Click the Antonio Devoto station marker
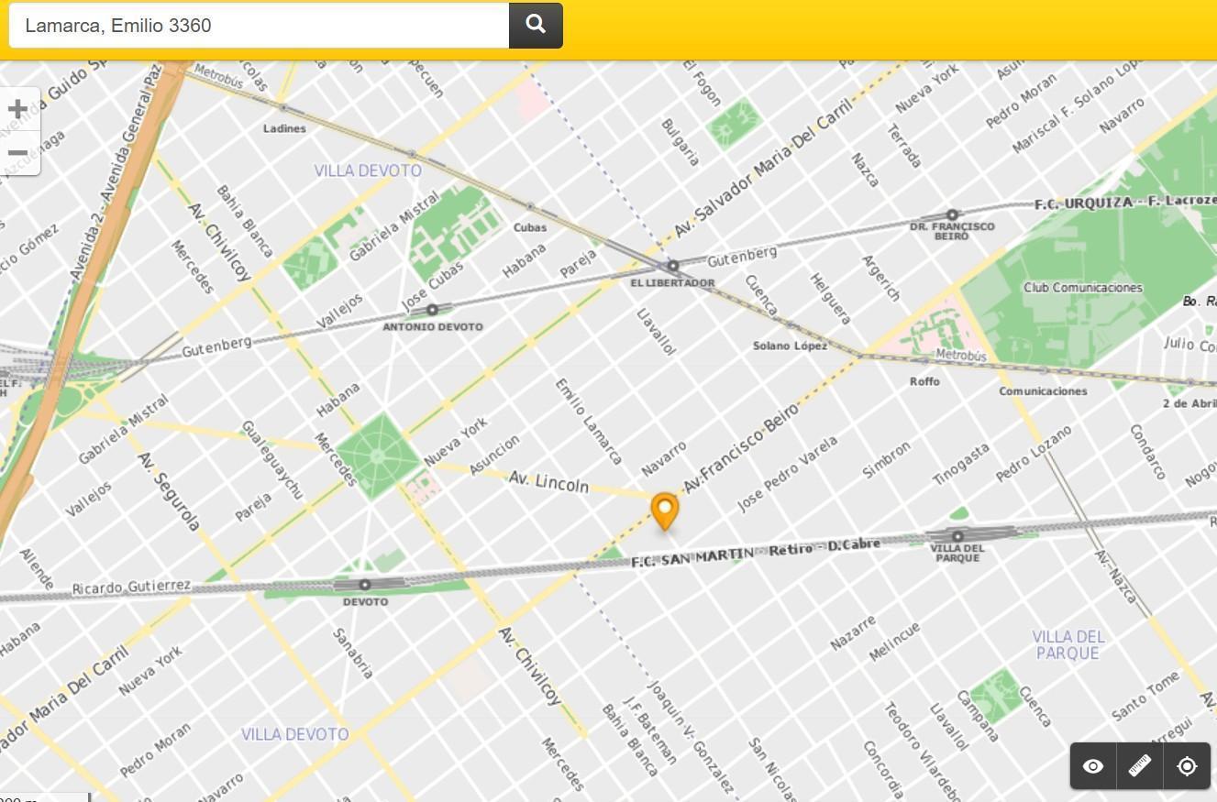This screenshot has height=802, width=1217. pyautogui.click(x=432, y=310)
